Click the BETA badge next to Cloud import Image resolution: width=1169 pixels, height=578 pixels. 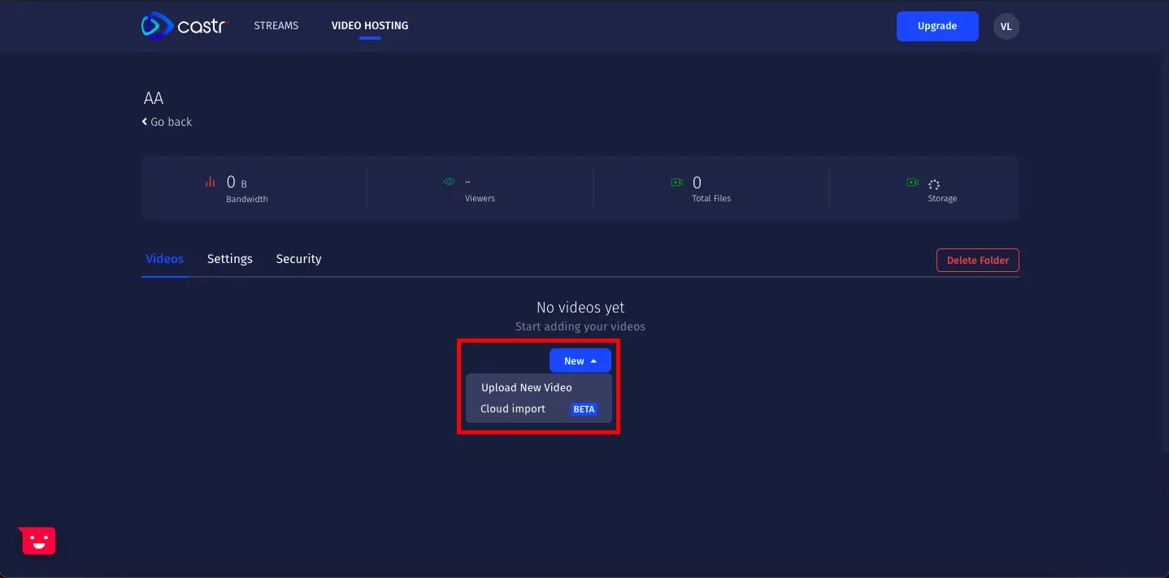[584, 409]
